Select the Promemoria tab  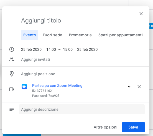pos(80,35)
